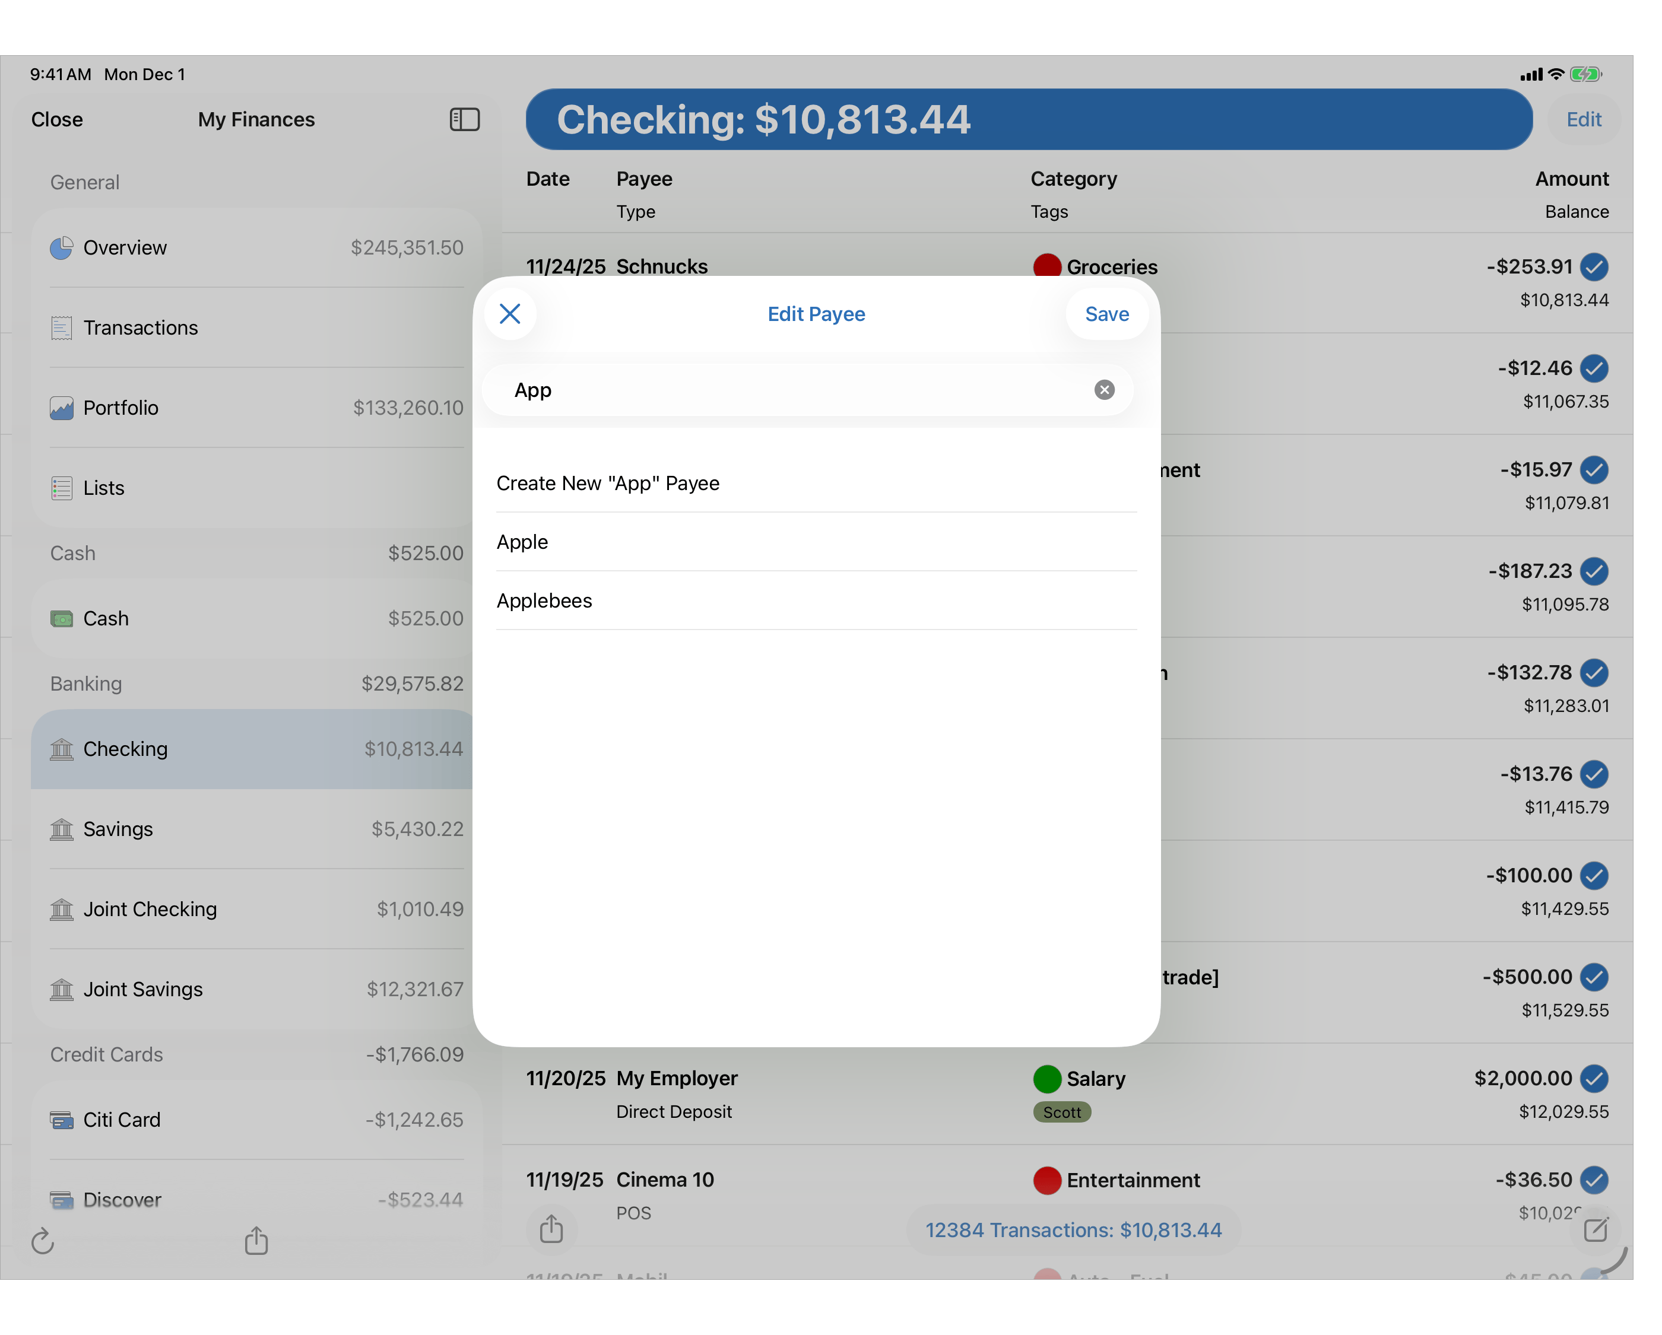Toggle the sidebar panel icon
Image resolution: width=1662 pixels, height=1335 pixels.
coord(465,119)
